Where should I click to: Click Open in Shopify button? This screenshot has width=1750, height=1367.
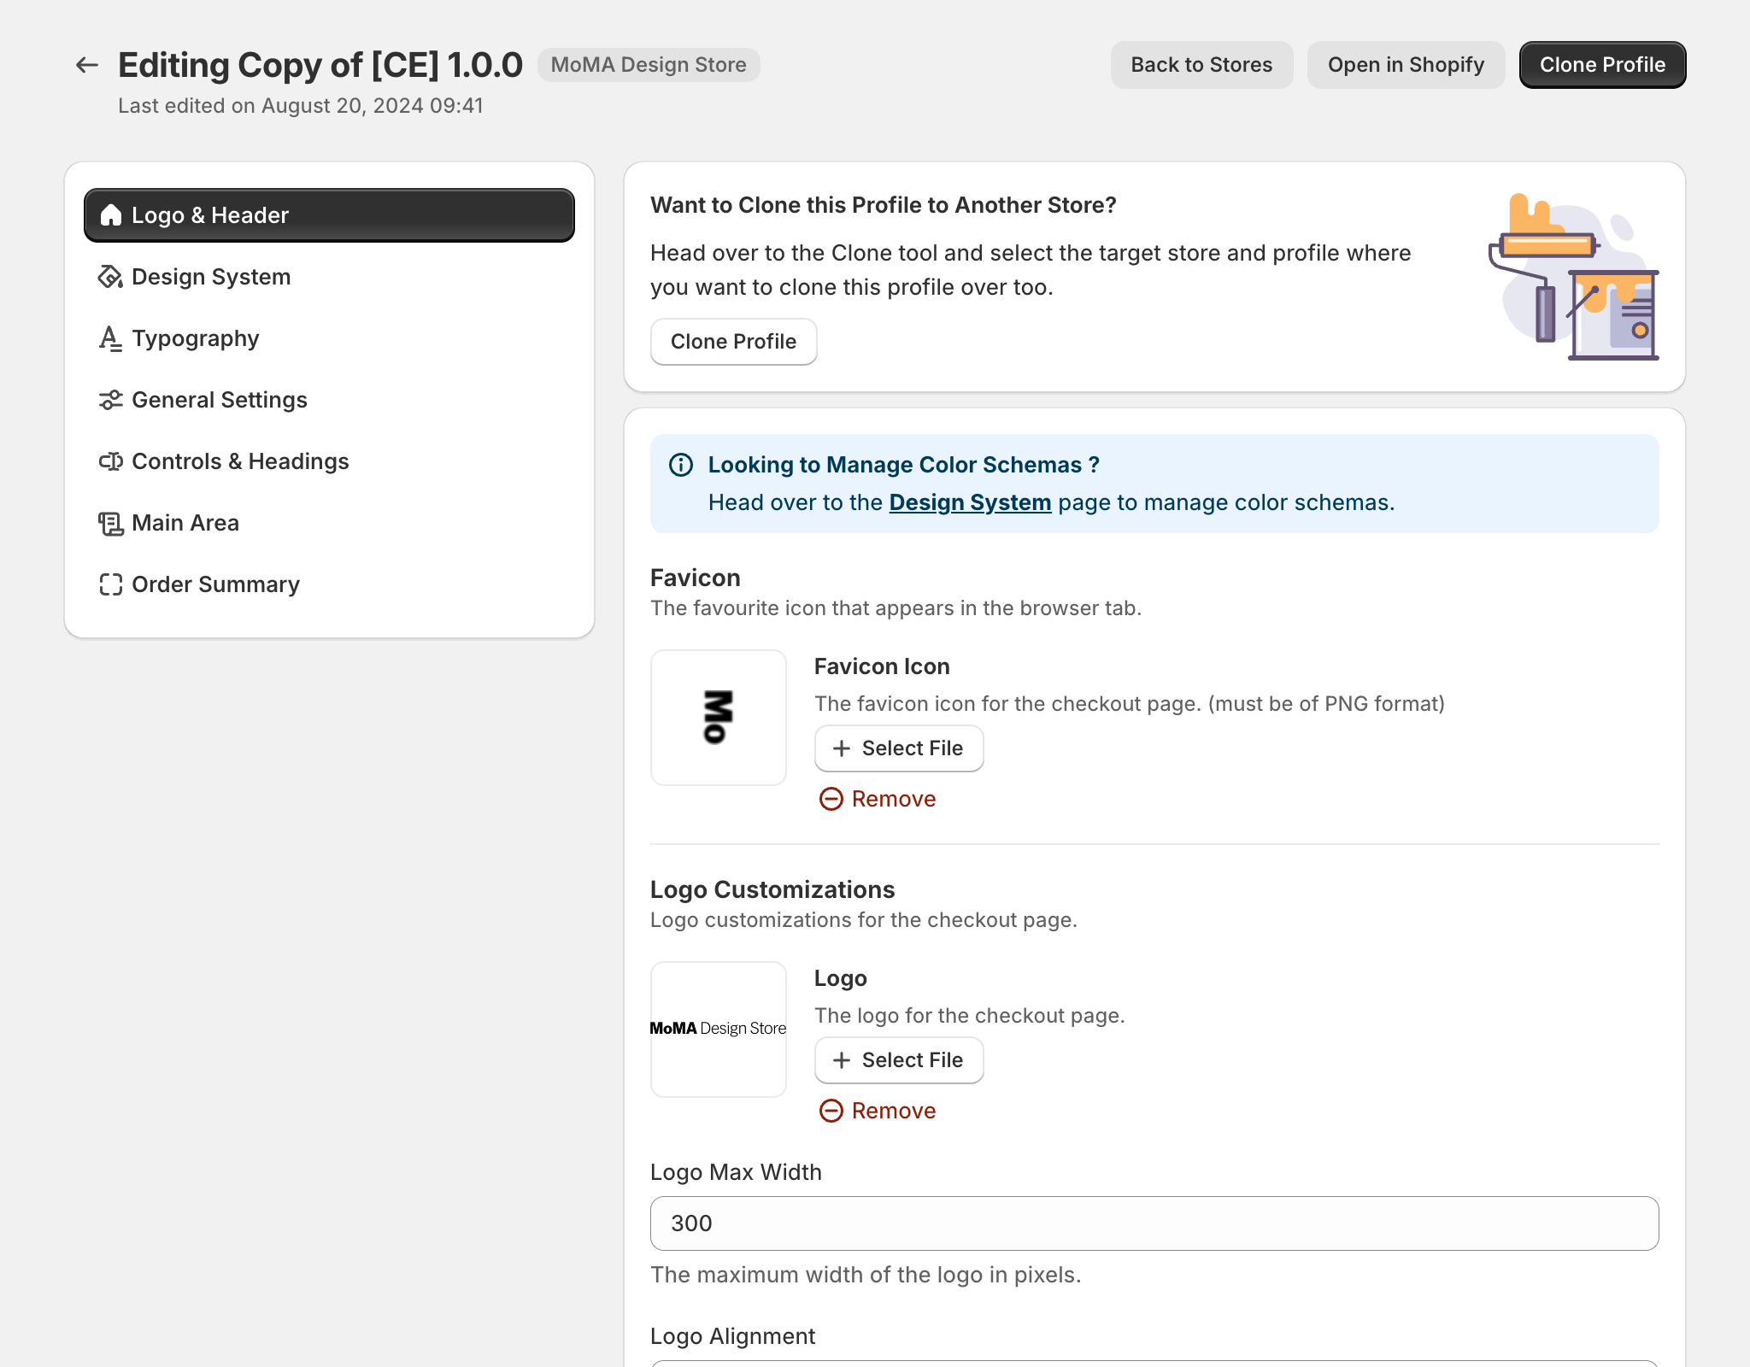tap(1406, 65)
